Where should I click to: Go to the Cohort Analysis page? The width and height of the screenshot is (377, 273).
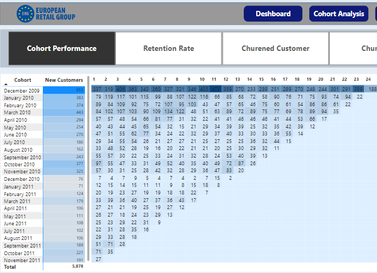339,14
